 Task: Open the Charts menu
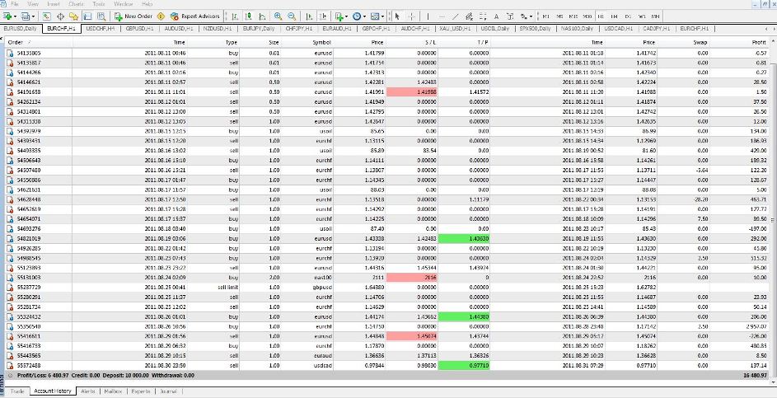click(75, 4)
